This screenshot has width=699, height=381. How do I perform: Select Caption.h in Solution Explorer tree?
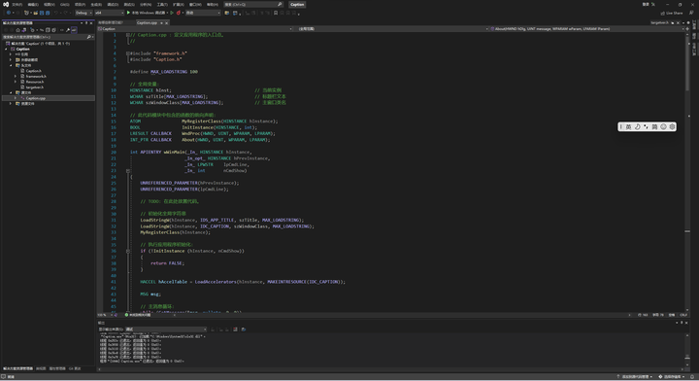click(33, 71)
